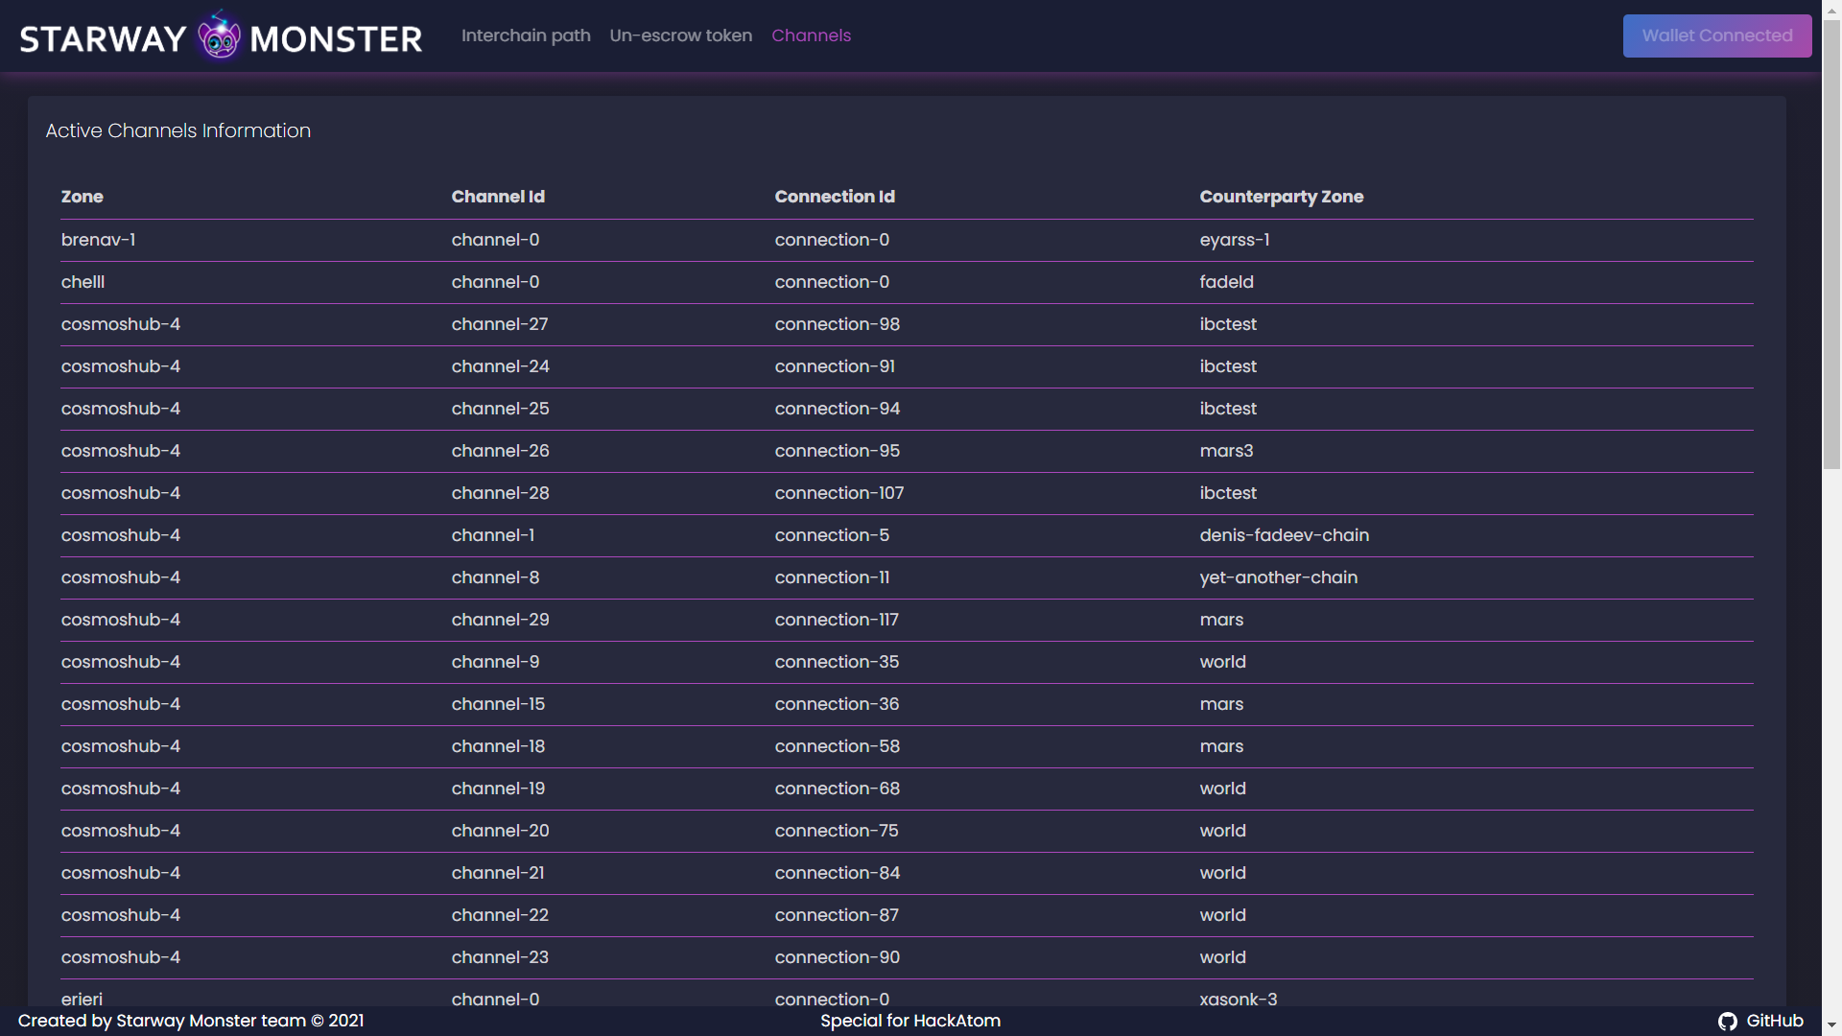This screenshot has height=1036, width=1842.
Task: Go to Un-escrow token page
Action: (x=680, y=35)
